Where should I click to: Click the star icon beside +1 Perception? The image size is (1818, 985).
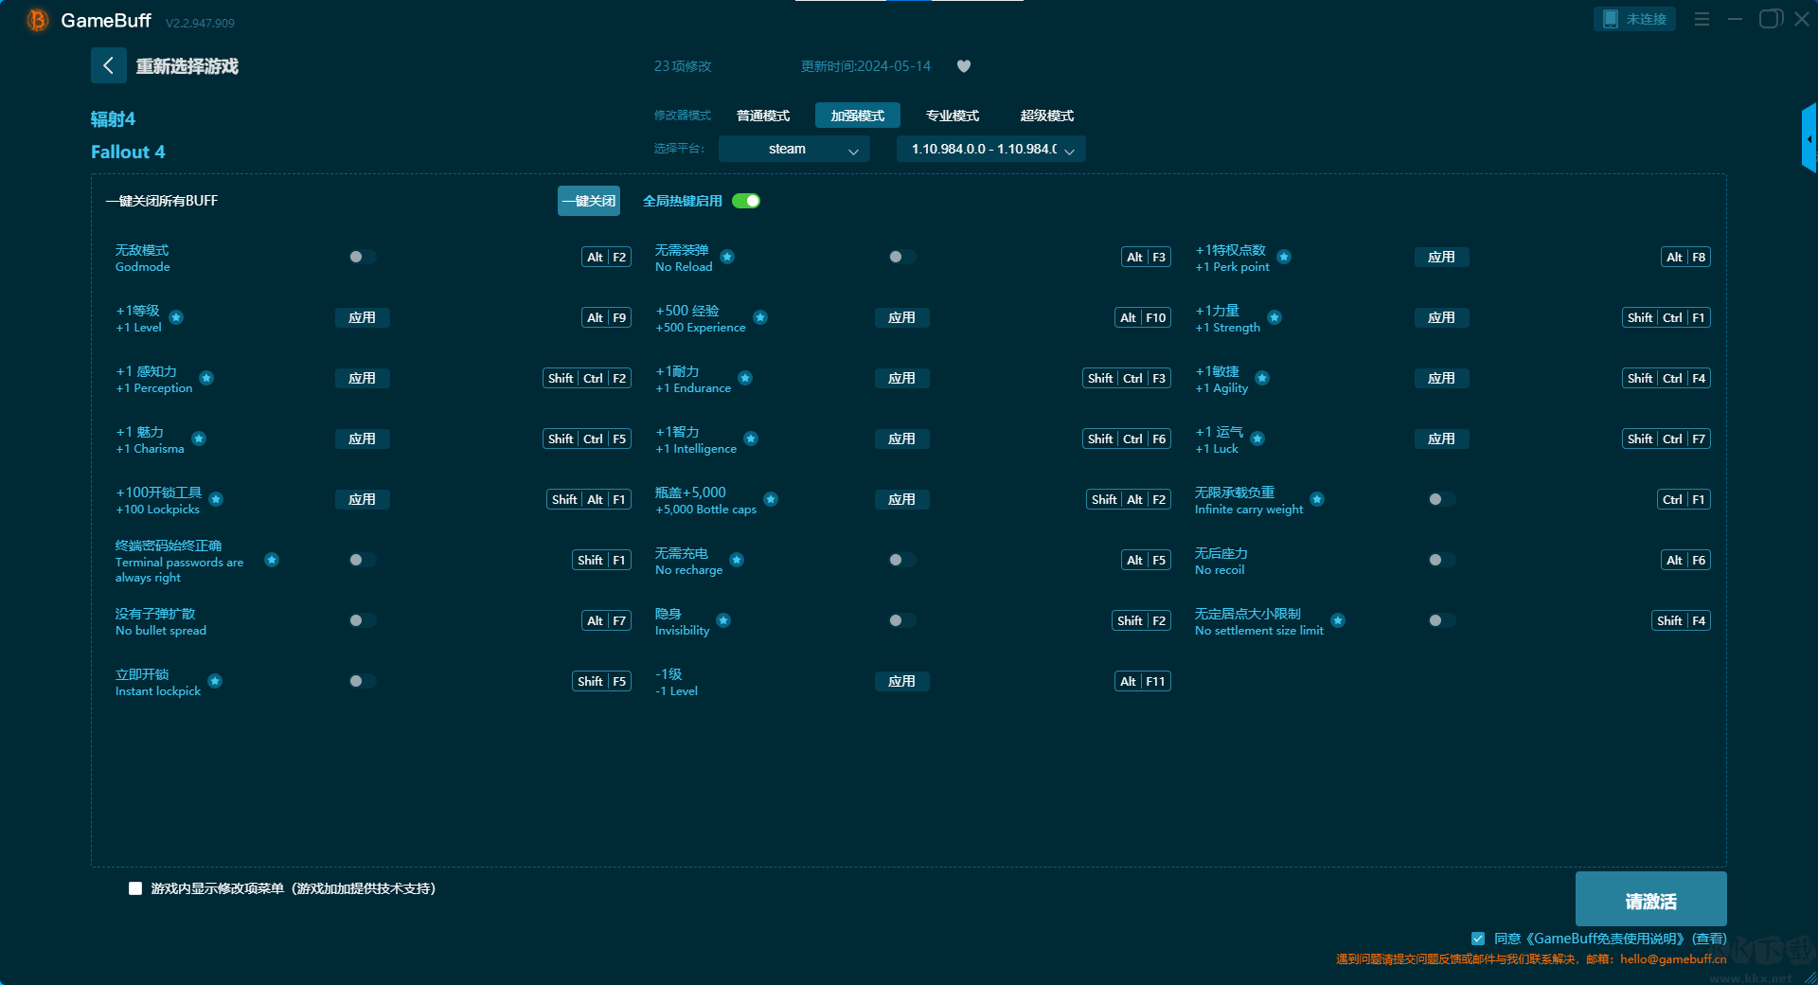tap(206, 378)
